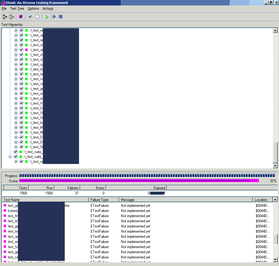279x266 pixels.
Task: Click the magenta failure icon beside test_ex
Action: click(x=5, y=241)
